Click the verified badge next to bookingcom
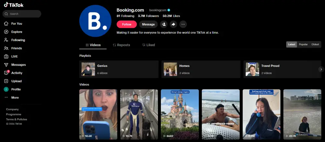This screenshot has height=142, width=325. tap(169, 10)
